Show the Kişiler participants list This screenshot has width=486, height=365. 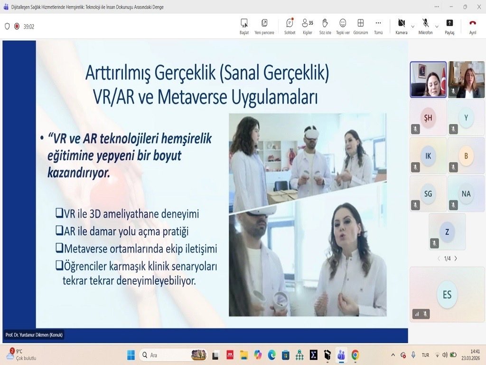[x=307, y=26]
